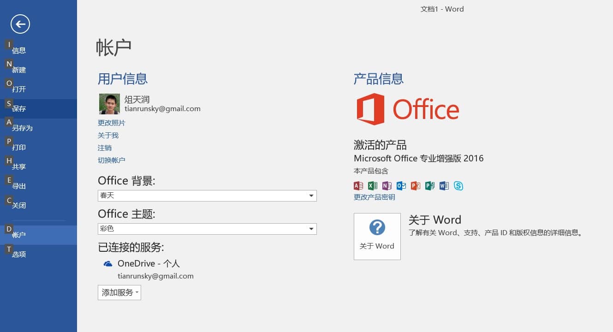Viewport: 613px width, 332px height.
Task: Click the 注销 link
Action: point(105,148)
